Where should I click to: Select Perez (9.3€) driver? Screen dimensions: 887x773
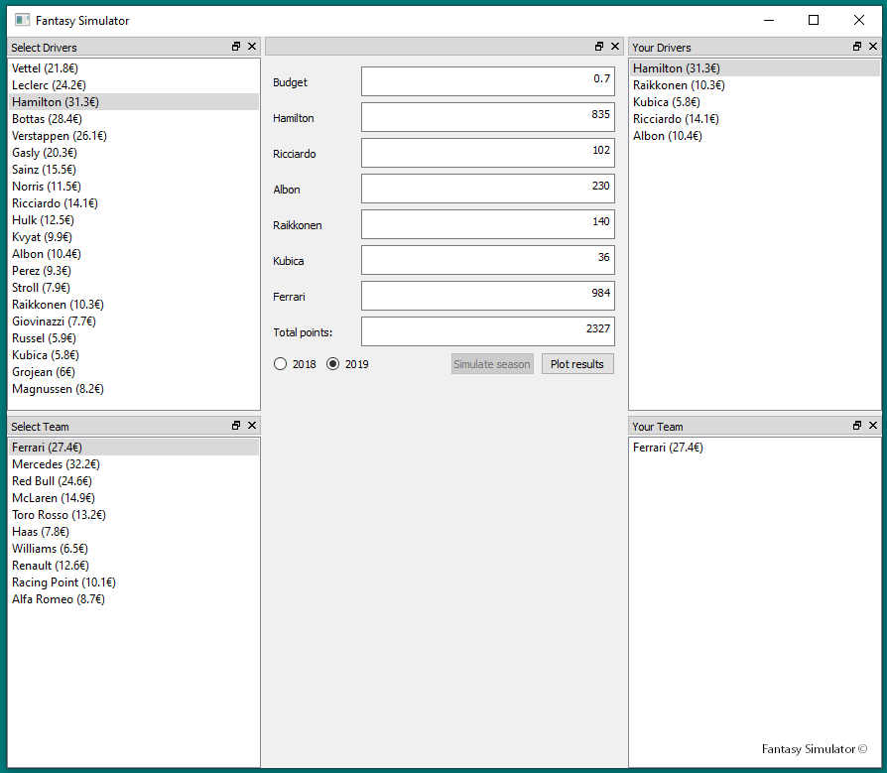pyautogui.click(x=134, y=271)
